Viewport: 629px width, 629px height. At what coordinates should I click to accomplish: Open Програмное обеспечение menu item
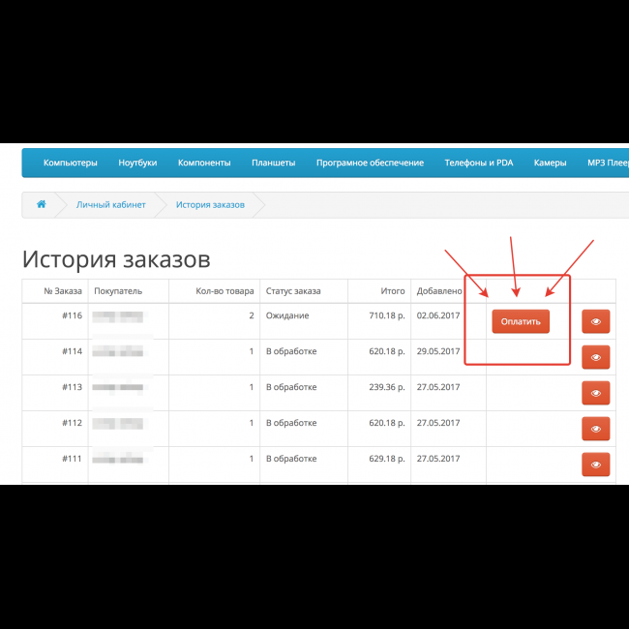coord(370,164)
